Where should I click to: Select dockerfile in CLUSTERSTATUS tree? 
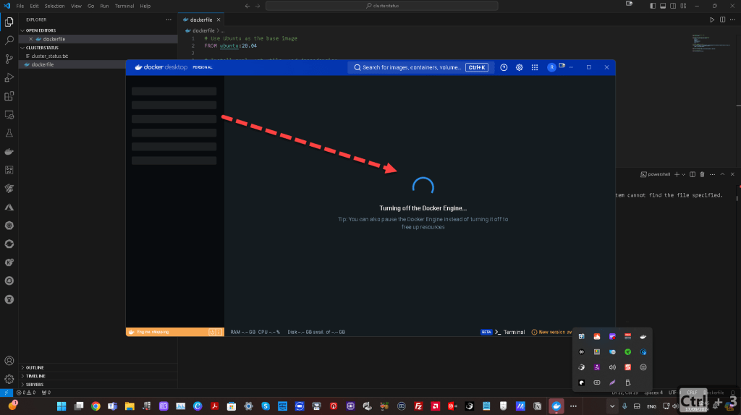point(43,64)
